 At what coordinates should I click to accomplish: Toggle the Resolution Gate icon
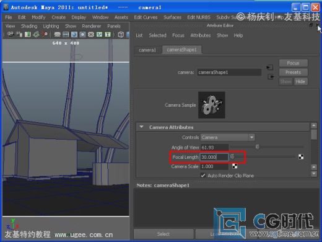[74, 34]
